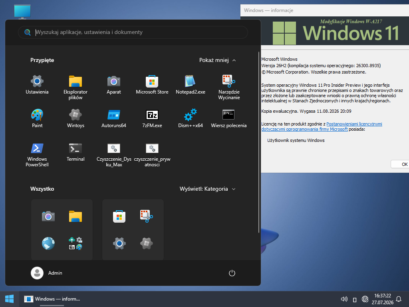The height and width of the screenshot is (307, 409).
Task: Click the search box Wyszukaj aplikacje
Action: [133, 32]
